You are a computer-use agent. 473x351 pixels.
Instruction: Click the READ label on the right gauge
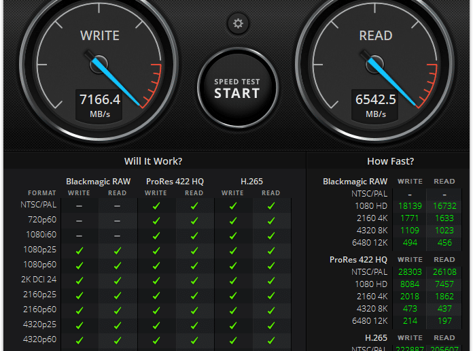click(376, 35)
